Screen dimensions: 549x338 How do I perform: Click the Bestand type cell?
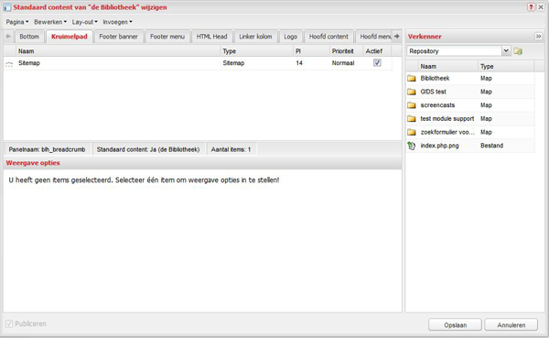click(x=491, y=146)
